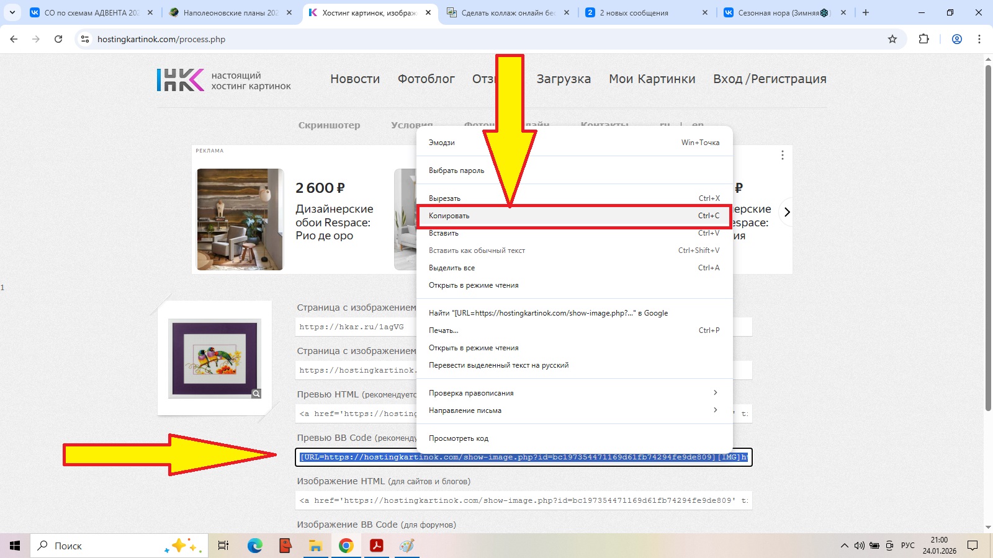The image size is (993, 558).
Task: Close the 'Хостинг картинок' tab
Action: [x=428, y=12]
